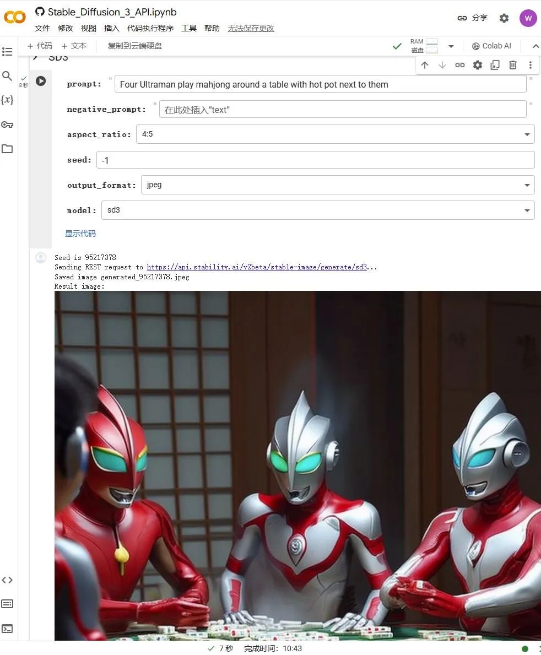This screenshot has height=655, width=541.
Task: Move cell up with arrow icon
Action: tap(425, 65)
